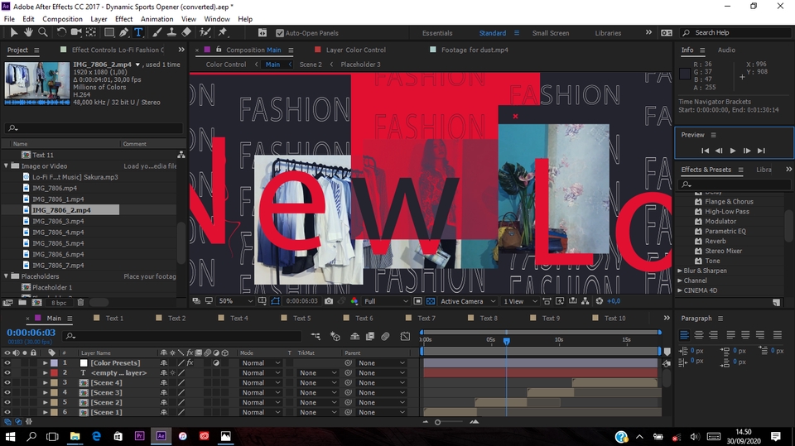This screenshot has height=446, width=795.
Task: Switch to the Audio panel tab
Action: pos(726,50)
